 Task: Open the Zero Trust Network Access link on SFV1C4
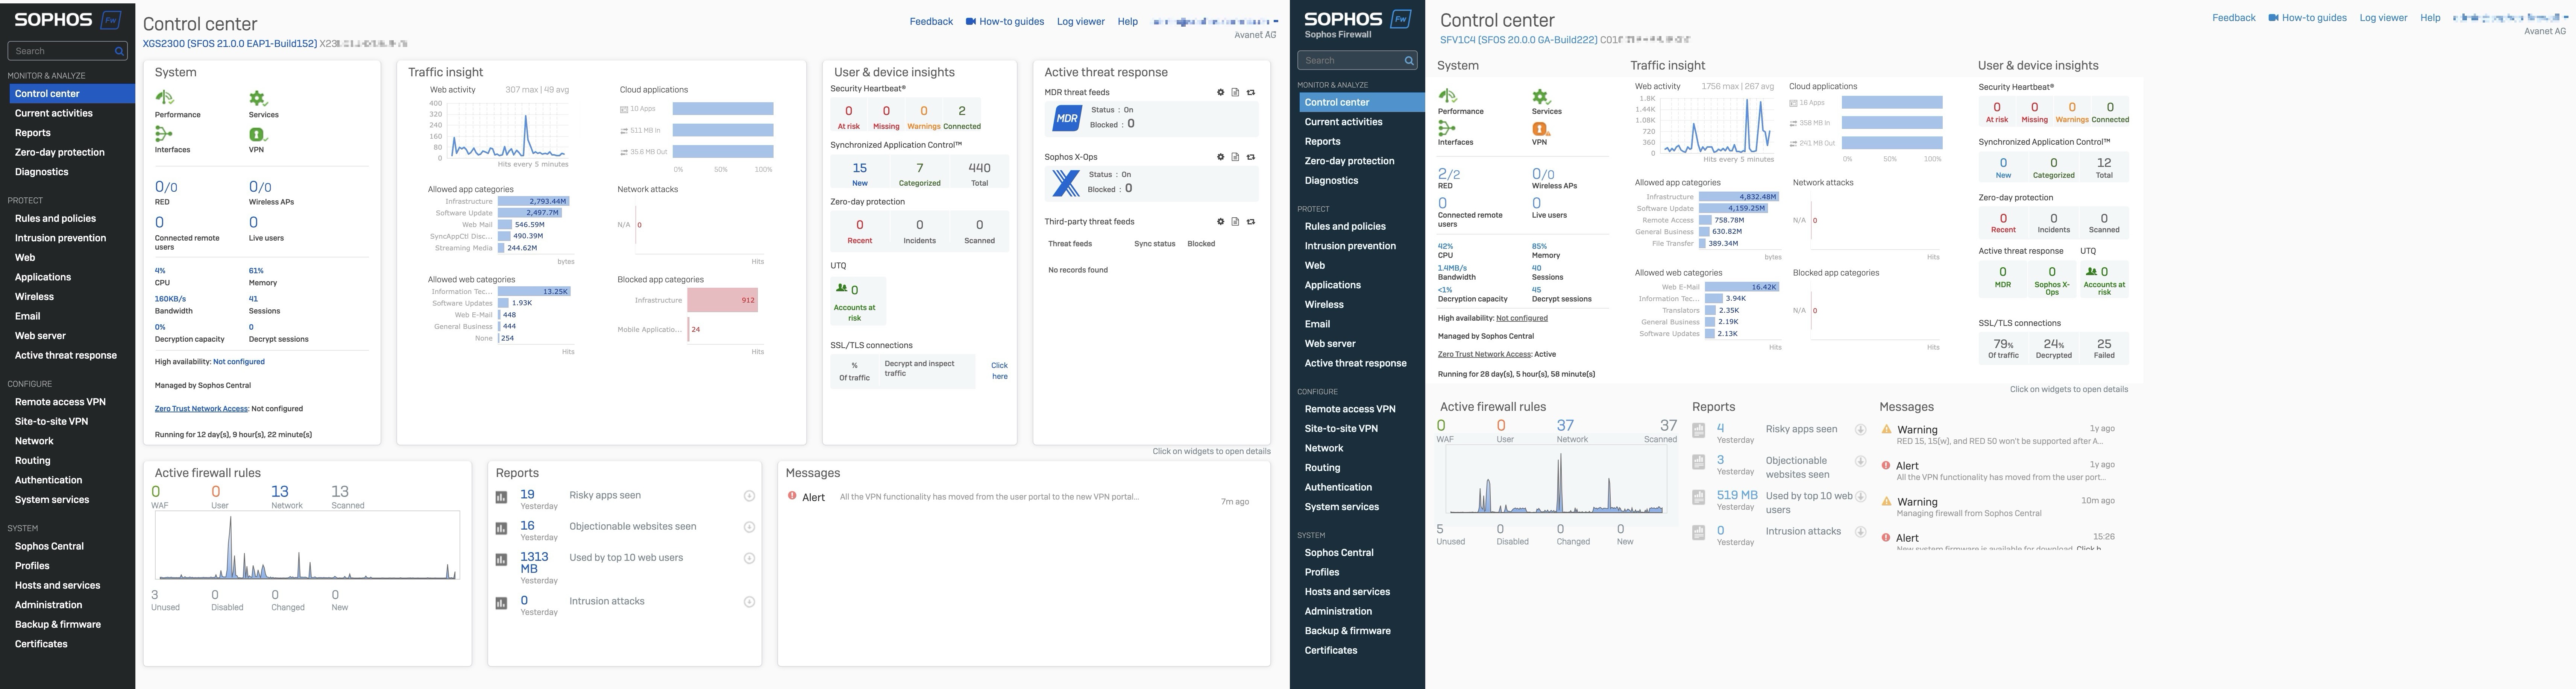(x=1484, y=354)
